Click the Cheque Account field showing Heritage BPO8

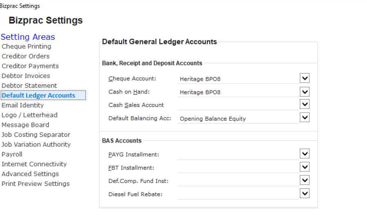(x=238, y=79)
